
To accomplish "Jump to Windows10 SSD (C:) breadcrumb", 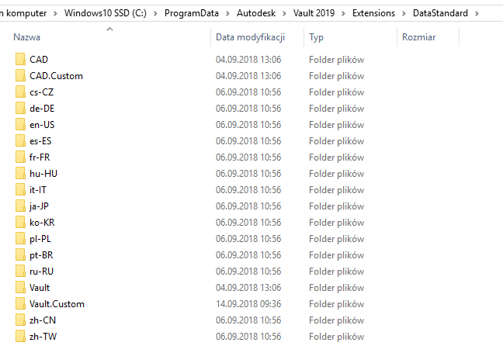I will pyautogui.click(x=123, y=14).
